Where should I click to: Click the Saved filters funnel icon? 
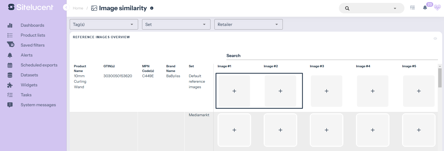10,44
